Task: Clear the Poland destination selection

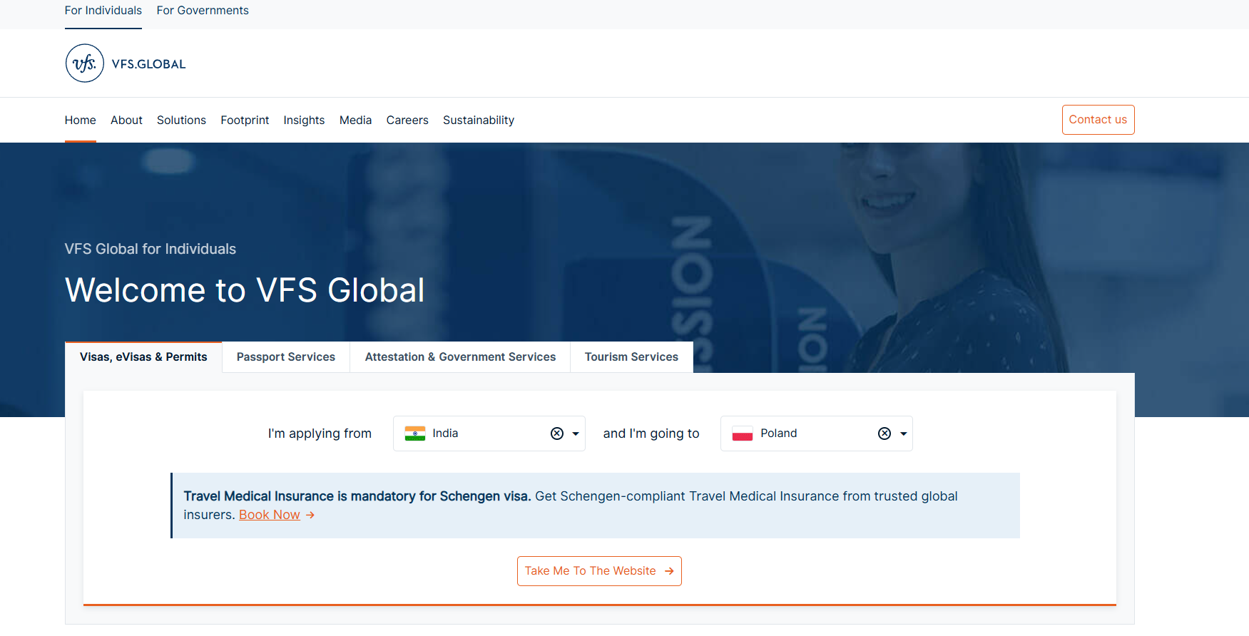Action: click(x=885, y=434)
